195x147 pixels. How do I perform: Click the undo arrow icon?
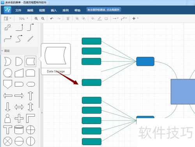coord(52,19)
